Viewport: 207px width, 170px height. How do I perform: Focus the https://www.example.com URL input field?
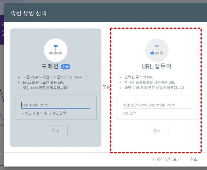157,105
